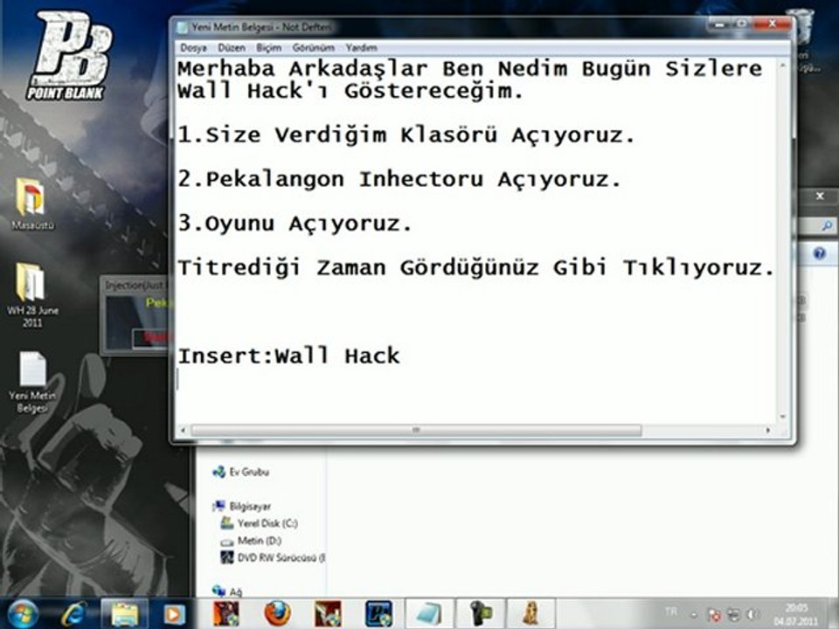
Task: Select Ev Grubu in the Explorer sidebar
Action: coord(241,472)
